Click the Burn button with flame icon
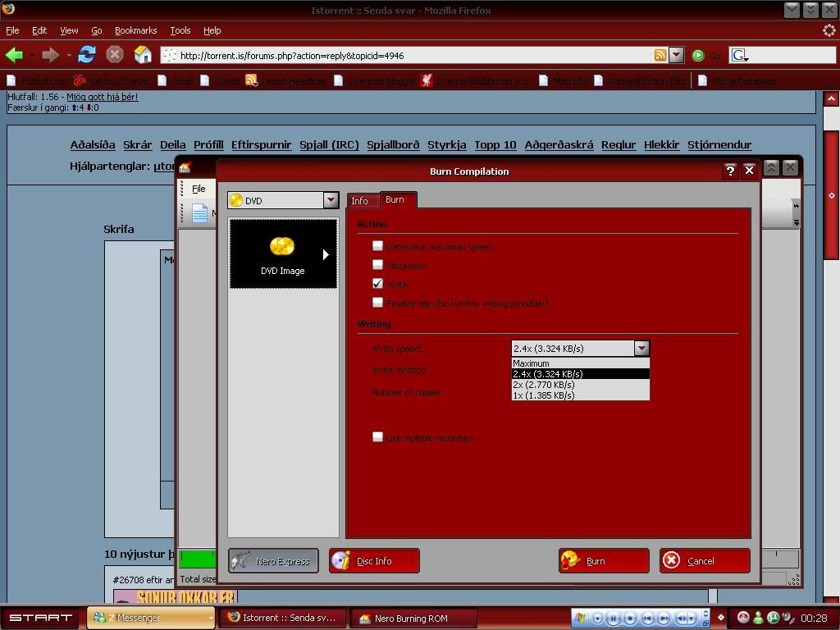The height and width of the screenshot is (630, 840). (x=604, y=561)
